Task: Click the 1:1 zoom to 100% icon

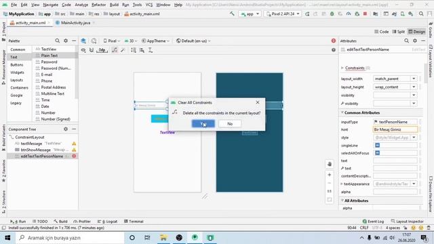Action: click(330, 191)
